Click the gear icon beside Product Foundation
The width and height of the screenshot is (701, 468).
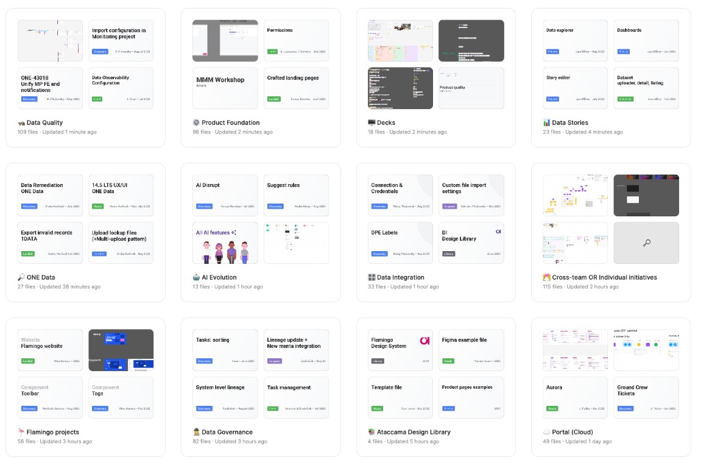point(196,122)
